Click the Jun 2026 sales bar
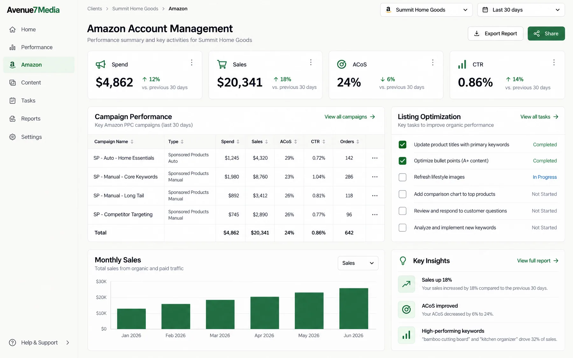Image resolution: width=573 pixels, height=358 pixels. (354, 309)
